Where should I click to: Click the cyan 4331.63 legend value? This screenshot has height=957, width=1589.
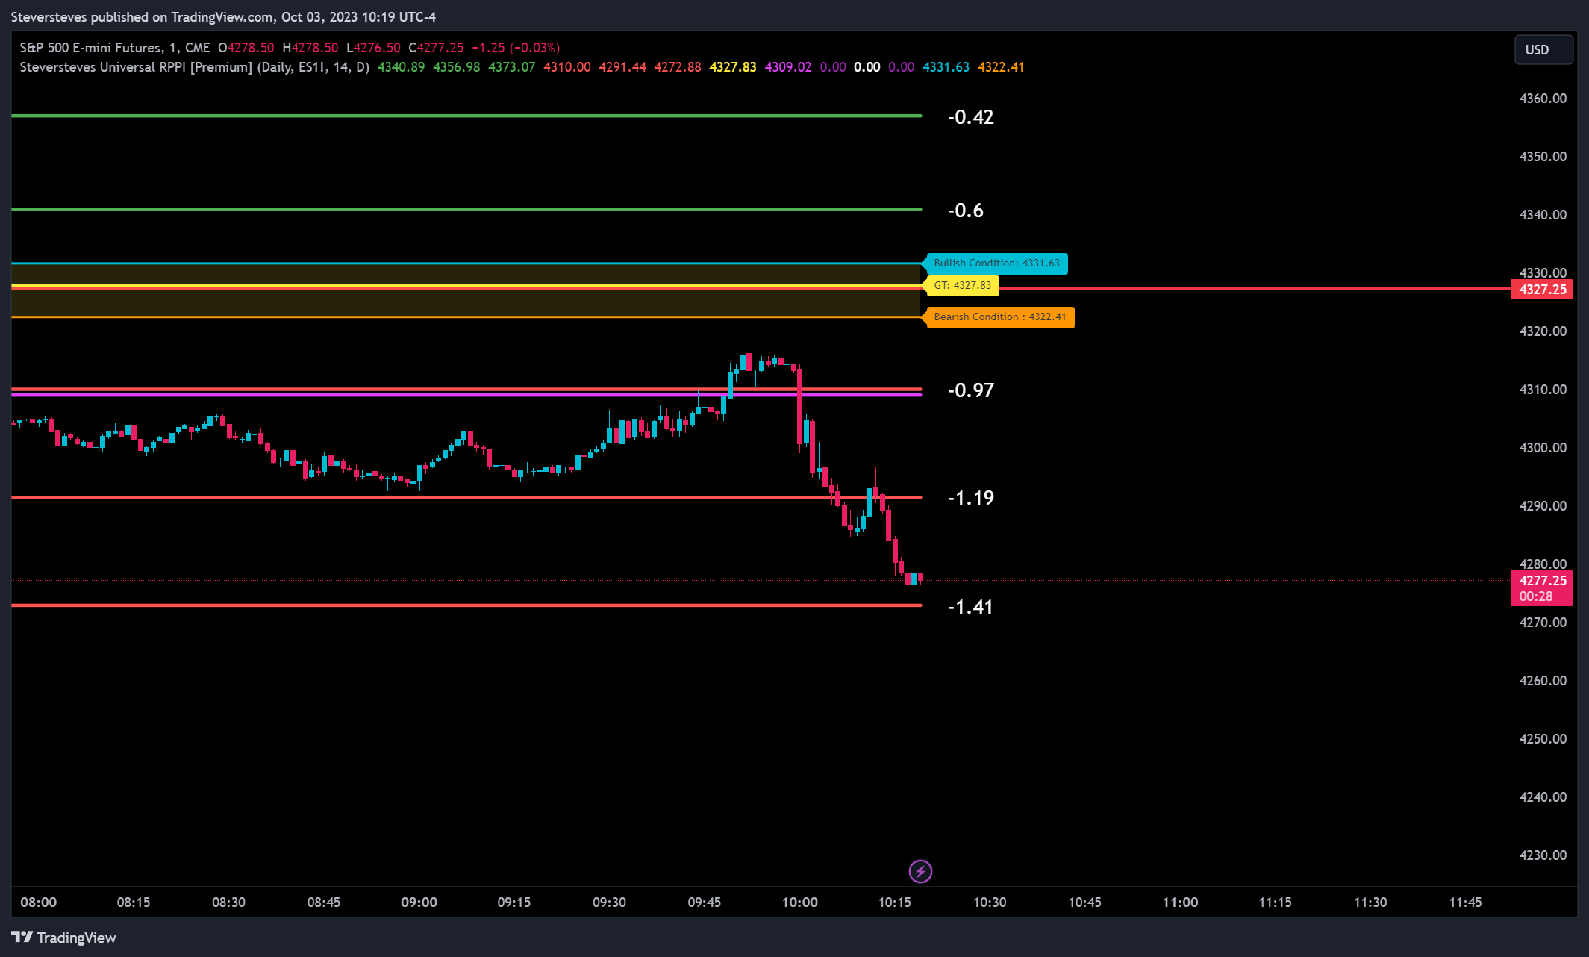pyautogui.click(x=946, y=67)
